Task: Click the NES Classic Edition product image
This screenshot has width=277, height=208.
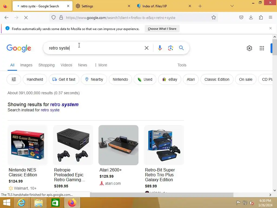Action: 28,145
